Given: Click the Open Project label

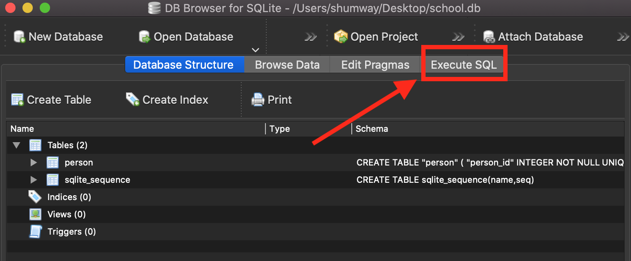Looking at the screenshot, I should pos(384,37).
